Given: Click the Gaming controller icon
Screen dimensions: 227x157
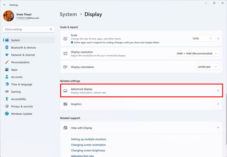Looking at the screenshot, I should click(7, 92).
